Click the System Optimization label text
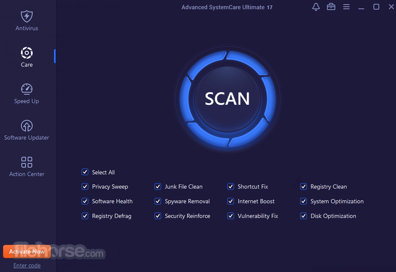The image size is (396, 272). coord(337,202)
